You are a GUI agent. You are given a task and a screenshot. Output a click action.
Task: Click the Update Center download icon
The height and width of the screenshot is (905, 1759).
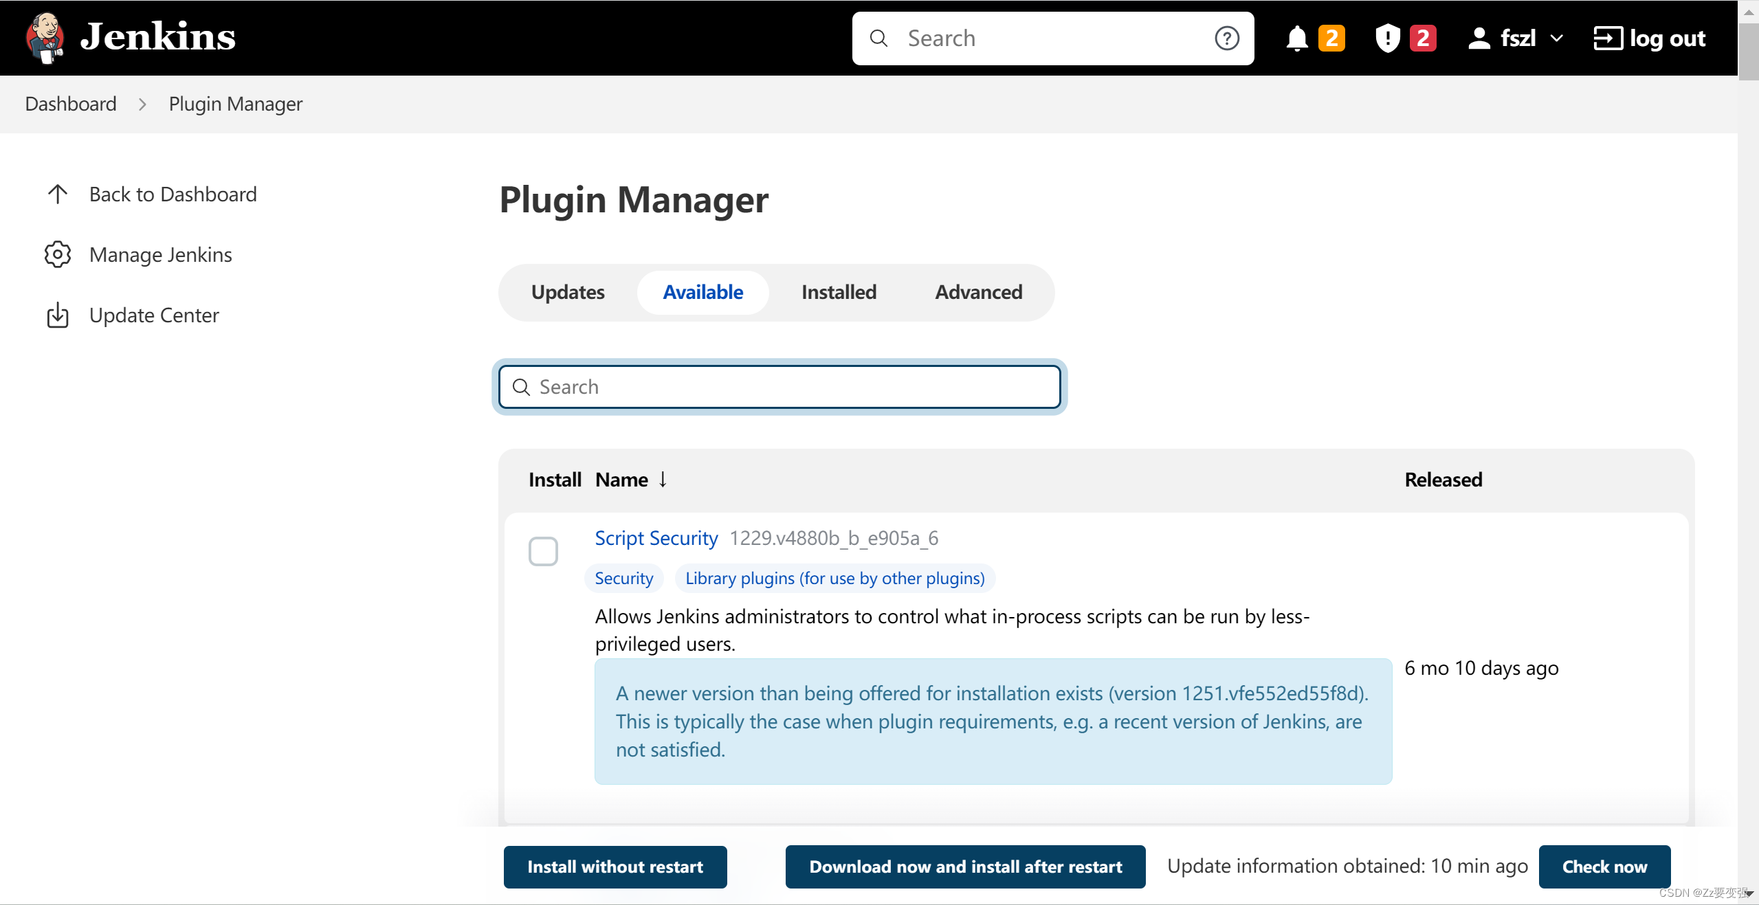tap(58, 315)
